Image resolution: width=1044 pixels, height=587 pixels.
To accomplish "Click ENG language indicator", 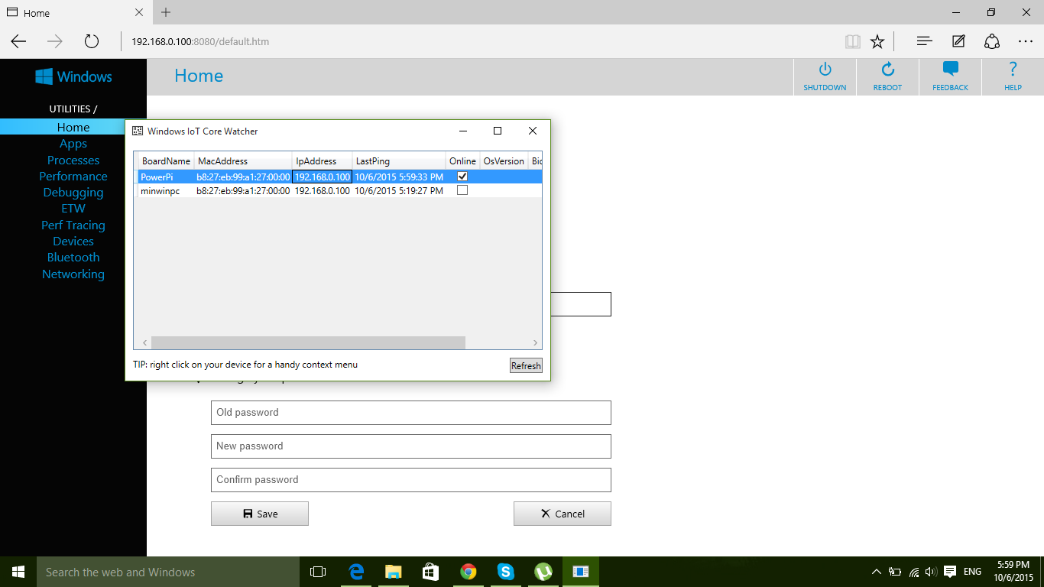I will 972,572.
